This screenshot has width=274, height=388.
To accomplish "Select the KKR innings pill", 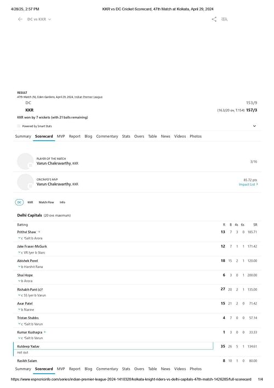I will [30, 203].
